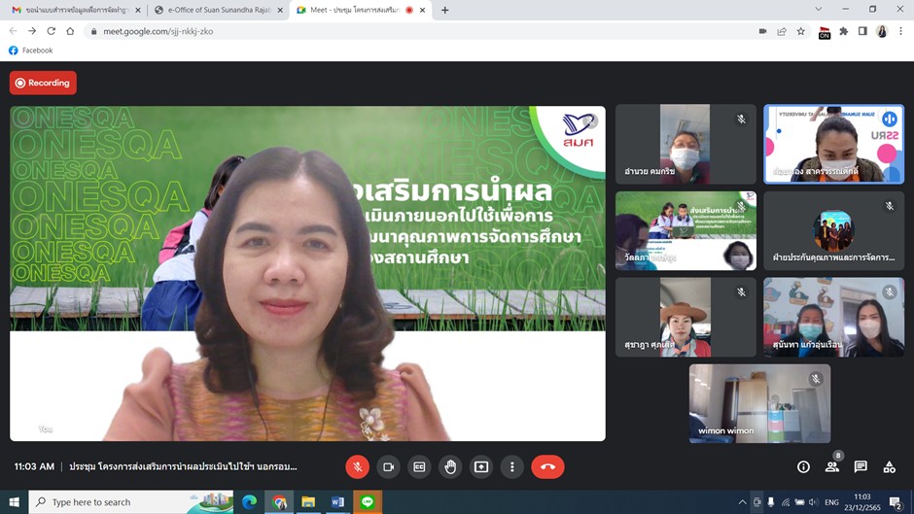Screen dimensions: 914x514
Task: Click the Present now screen share icon
Action: (x=481, y=466)
